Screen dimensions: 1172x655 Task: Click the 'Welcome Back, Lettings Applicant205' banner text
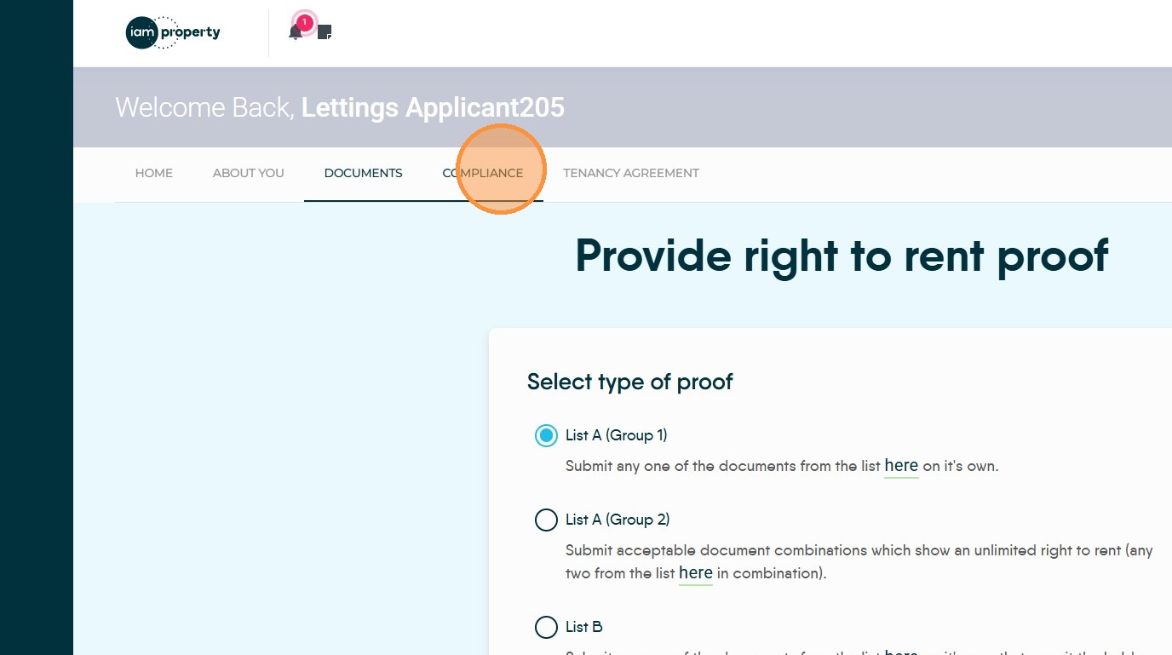(340, 107)
